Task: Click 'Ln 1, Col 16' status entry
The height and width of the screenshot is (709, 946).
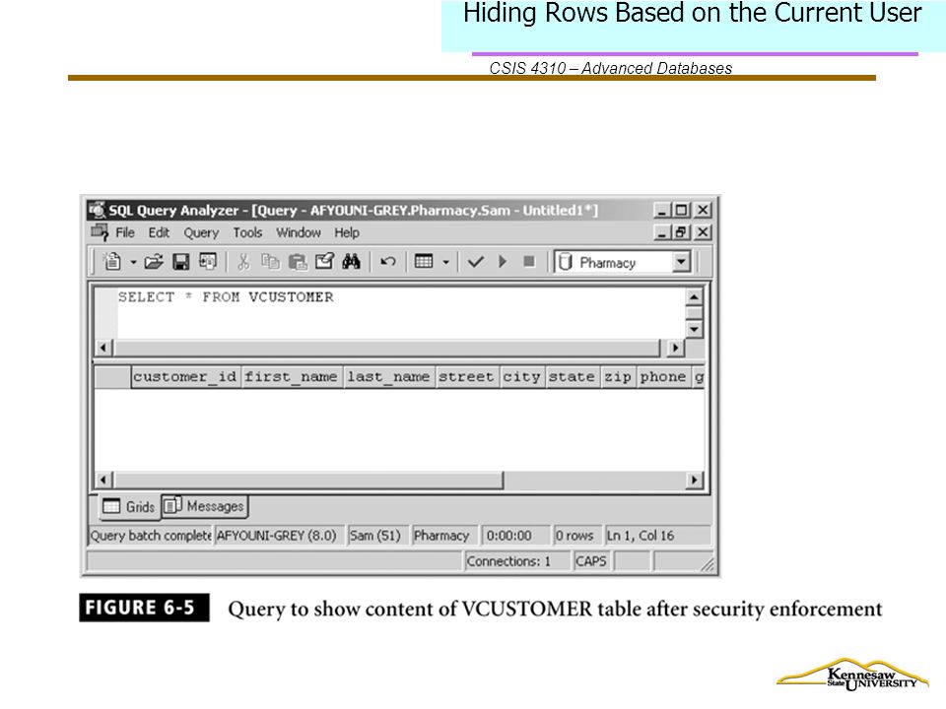Action: (641, 536)
